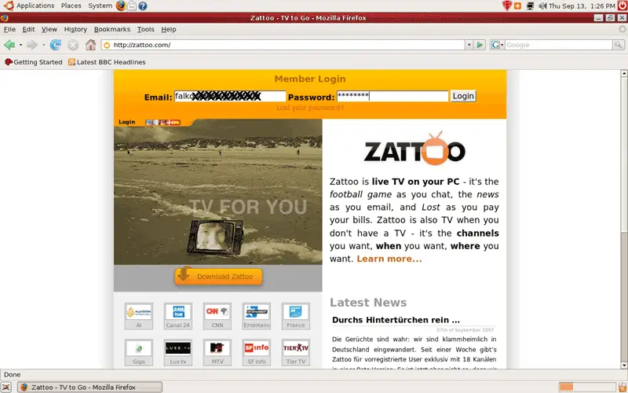Focus the Email input field
Viewport: 628px width, 393px height.
click(230, 96)
